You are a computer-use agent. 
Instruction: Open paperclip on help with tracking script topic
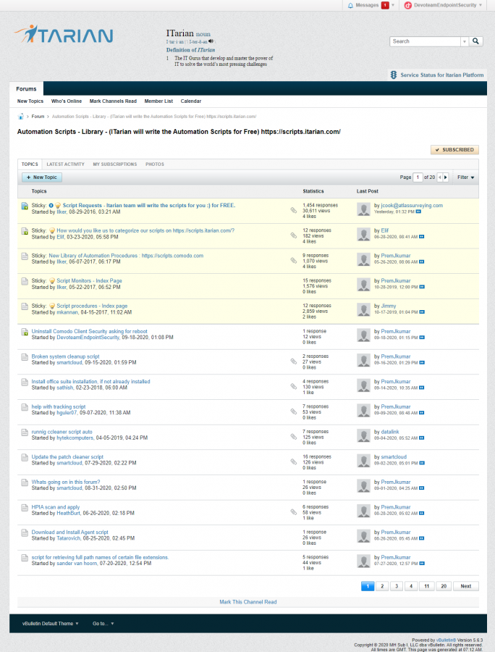pos(294,411)
